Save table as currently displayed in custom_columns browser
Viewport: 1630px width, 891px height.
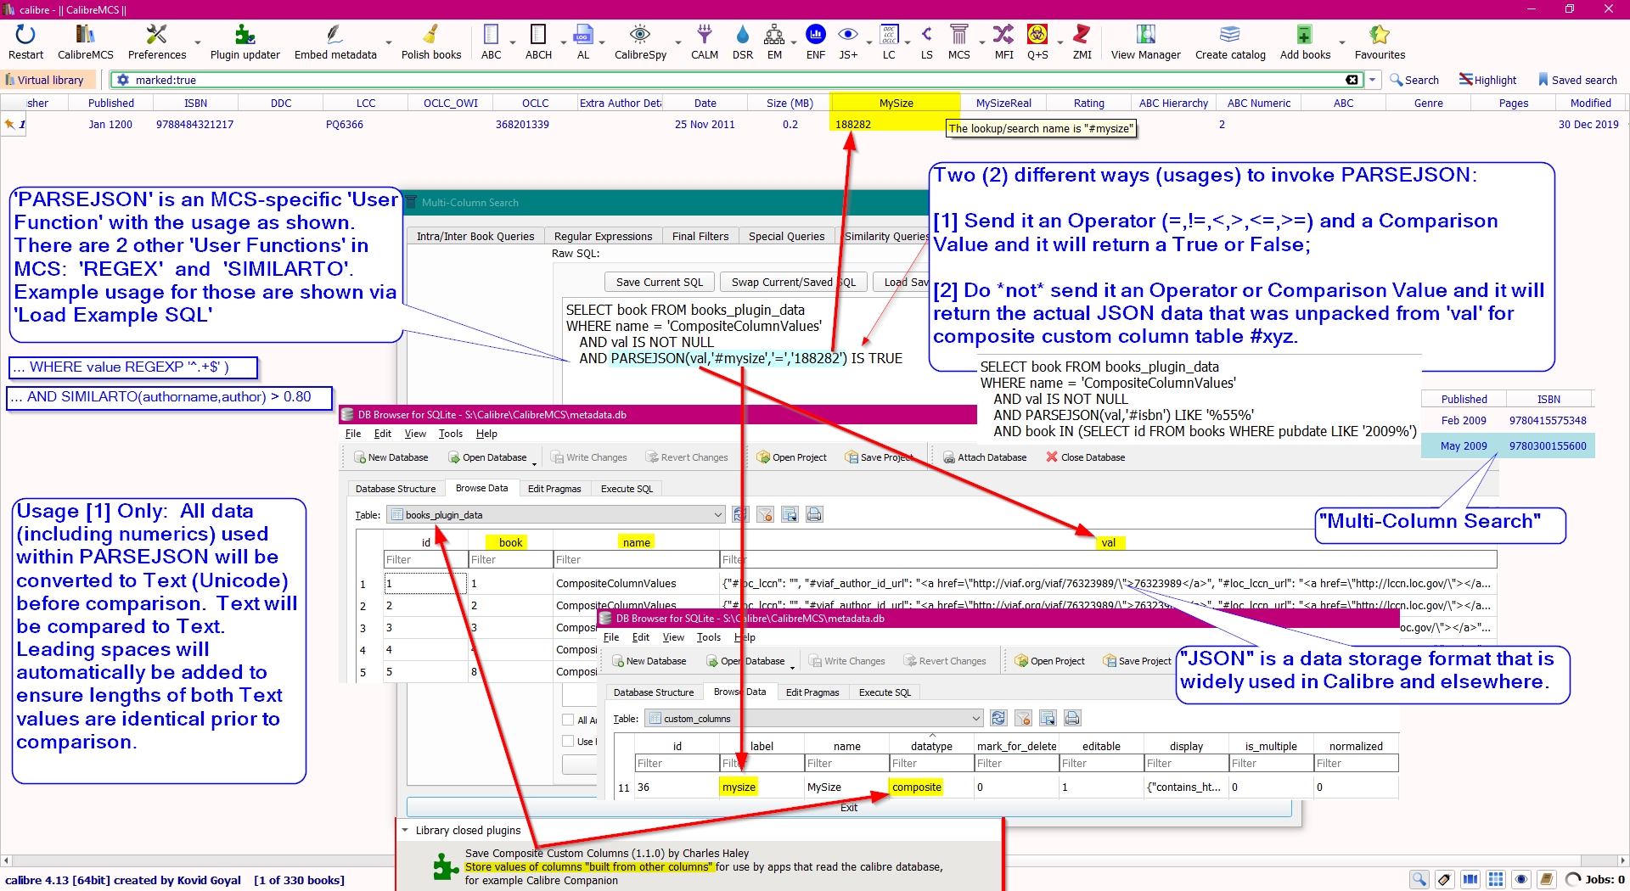click(x=1048, y=719)
